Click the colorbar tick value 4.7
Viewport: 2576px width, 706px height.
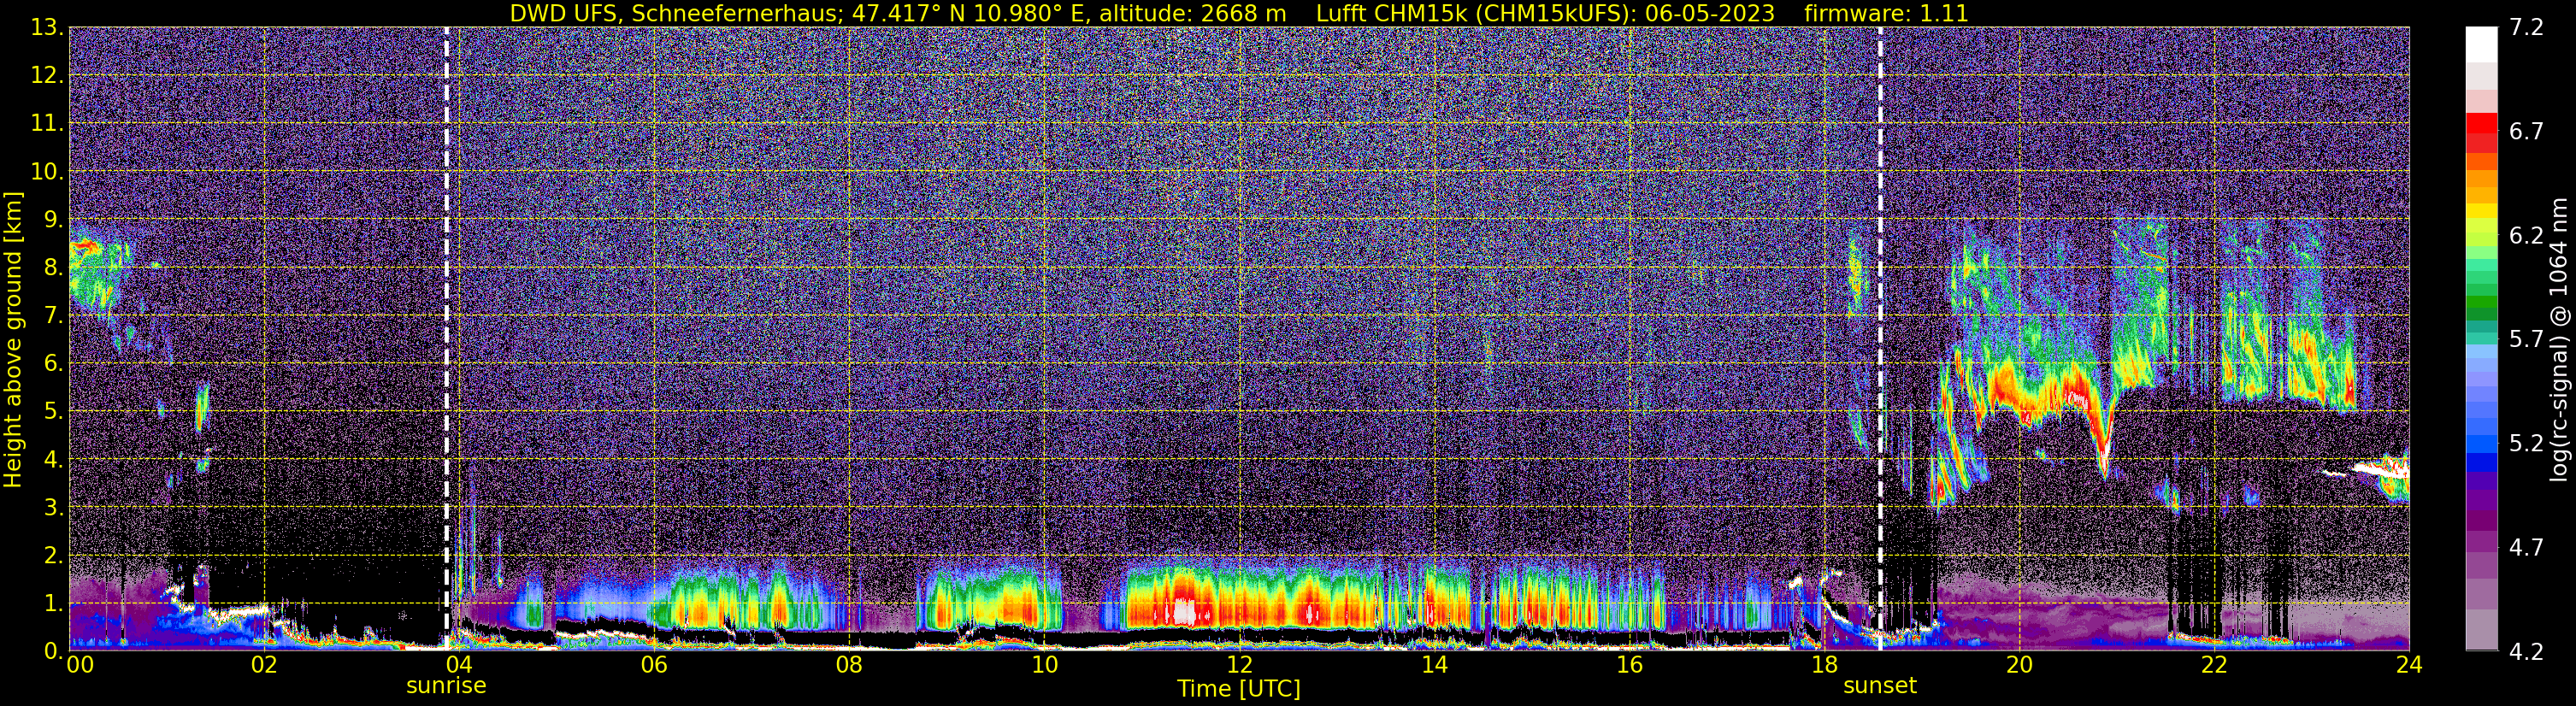[x=2526, y=547]
